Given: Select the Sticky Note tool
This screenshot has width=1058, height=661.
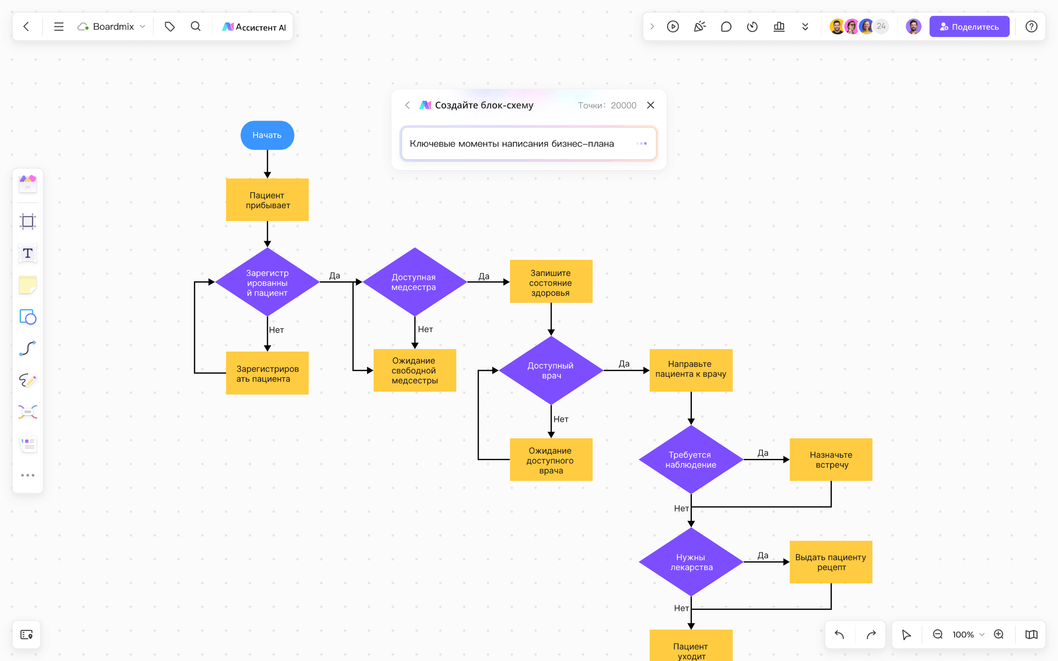Looking at the screenshot, I should [x=27, y=285].
